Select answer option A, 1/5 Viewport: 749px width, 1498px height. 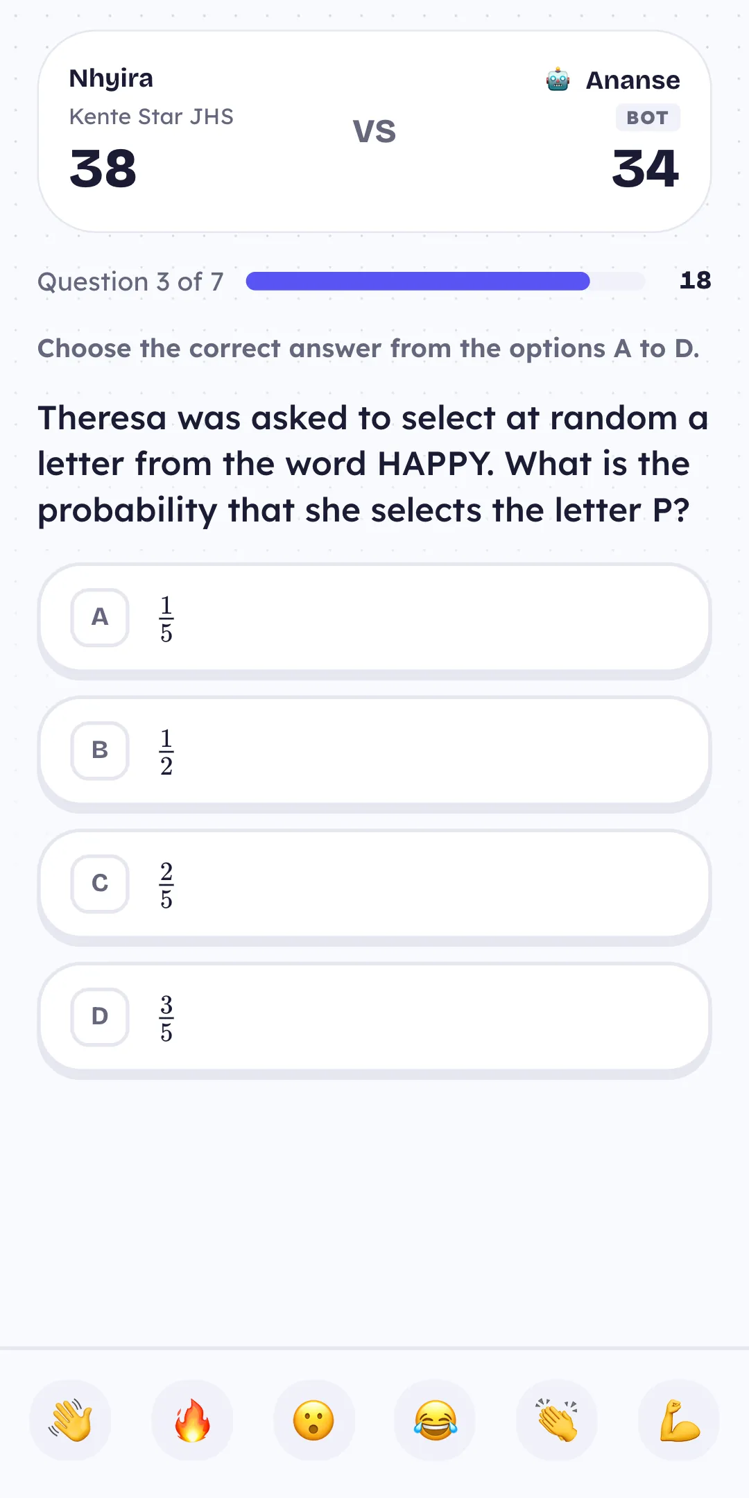[x=374, y=619]
